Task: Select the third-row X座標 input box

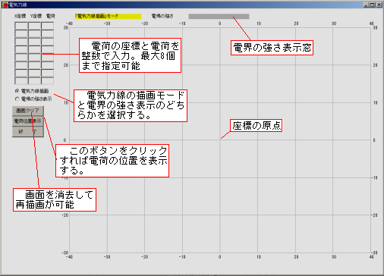Action: click(21, 42)
